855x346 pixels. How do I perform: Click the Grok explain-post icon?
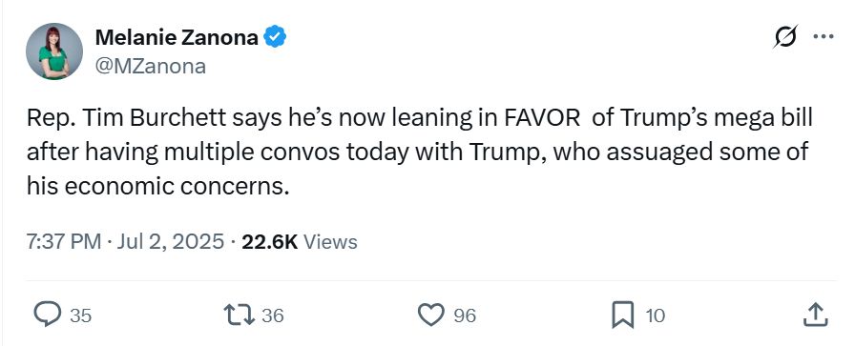(x=785, y=37)
